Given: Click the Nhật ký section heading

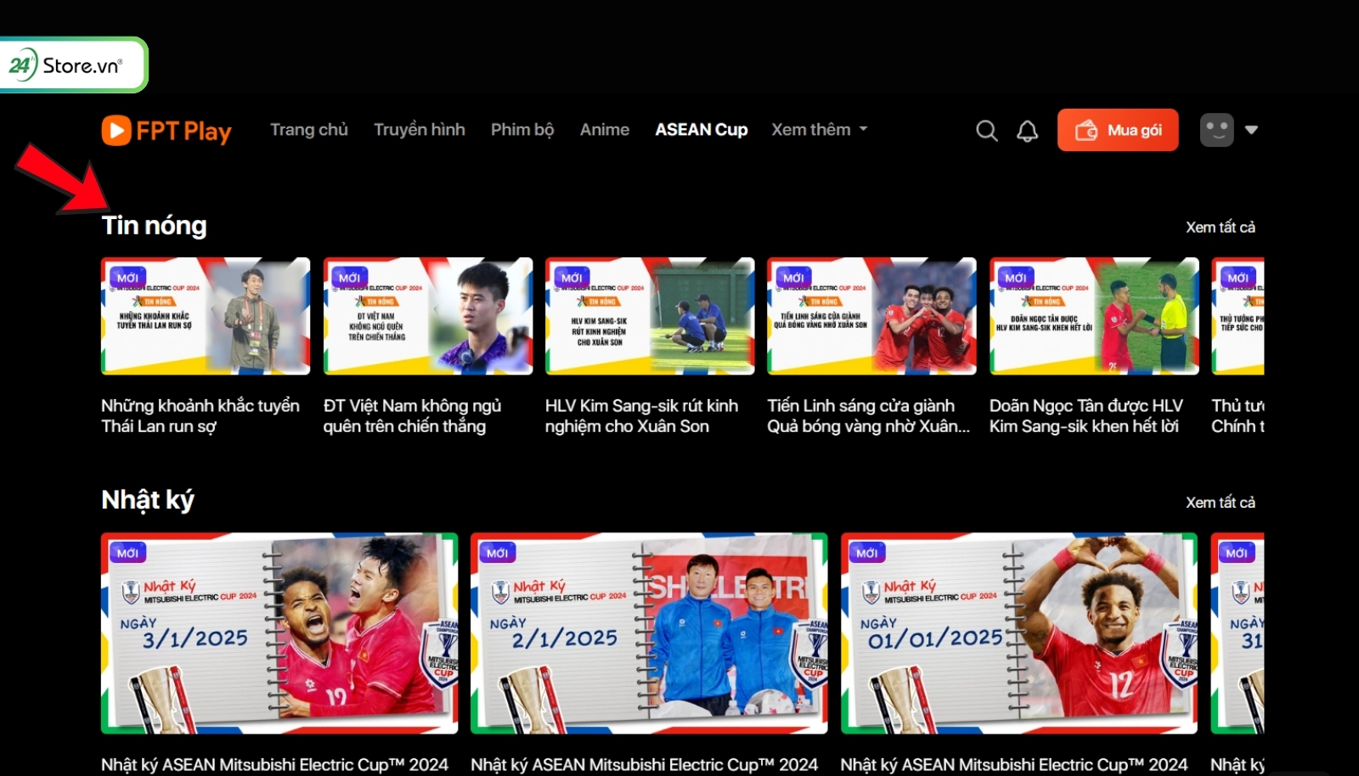Looking at the screenshot, I should pos(148,499).
